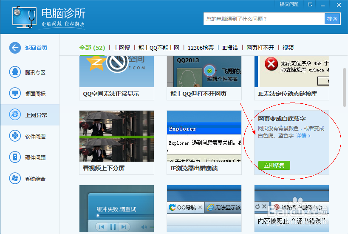Click IE浏览器出错崩溃 caption text
The image size is (348, 234).
click(x=194, y=168)
